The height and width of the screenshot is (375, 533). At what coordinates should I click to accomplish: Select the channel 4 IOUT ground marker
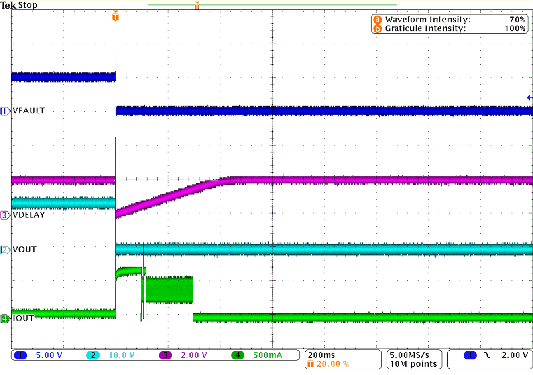click(5, 319)
